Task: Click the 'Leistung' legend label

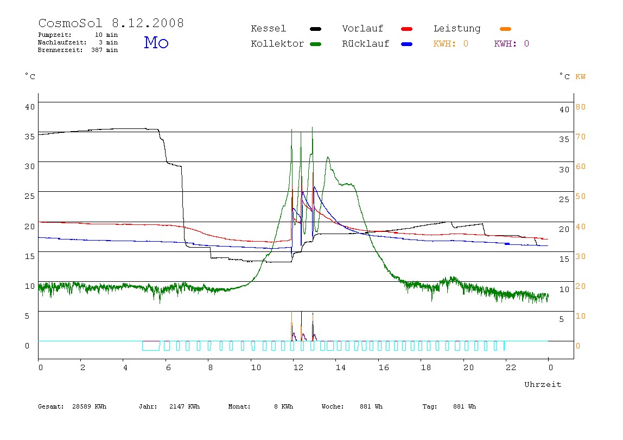Action: pos(457,29)
